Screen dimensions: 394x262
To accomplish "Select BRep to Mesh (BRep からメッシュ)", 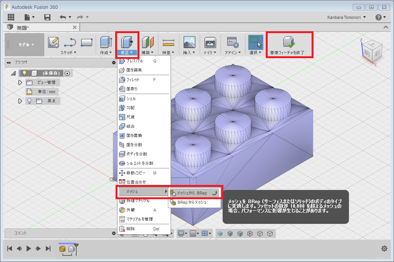I will [194, 202].
